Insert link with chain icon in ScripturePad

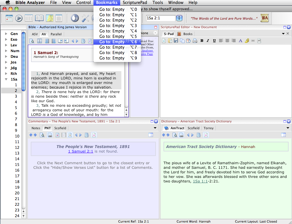253,41
